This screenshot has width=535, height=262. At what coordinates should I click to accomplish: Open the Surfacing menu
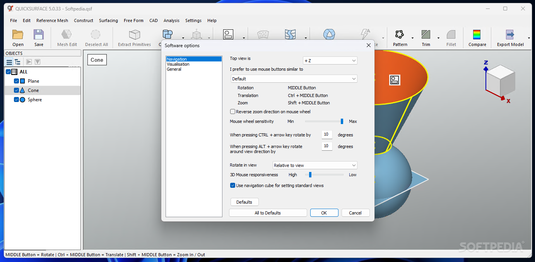click(108, 20)
